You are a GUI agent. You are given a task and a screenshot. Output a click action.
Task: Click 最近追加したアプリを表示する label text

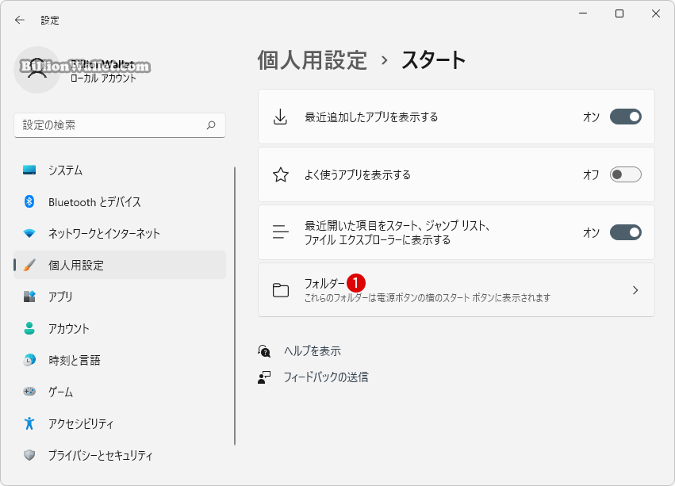pyautogui.click(x=371, y=117)
